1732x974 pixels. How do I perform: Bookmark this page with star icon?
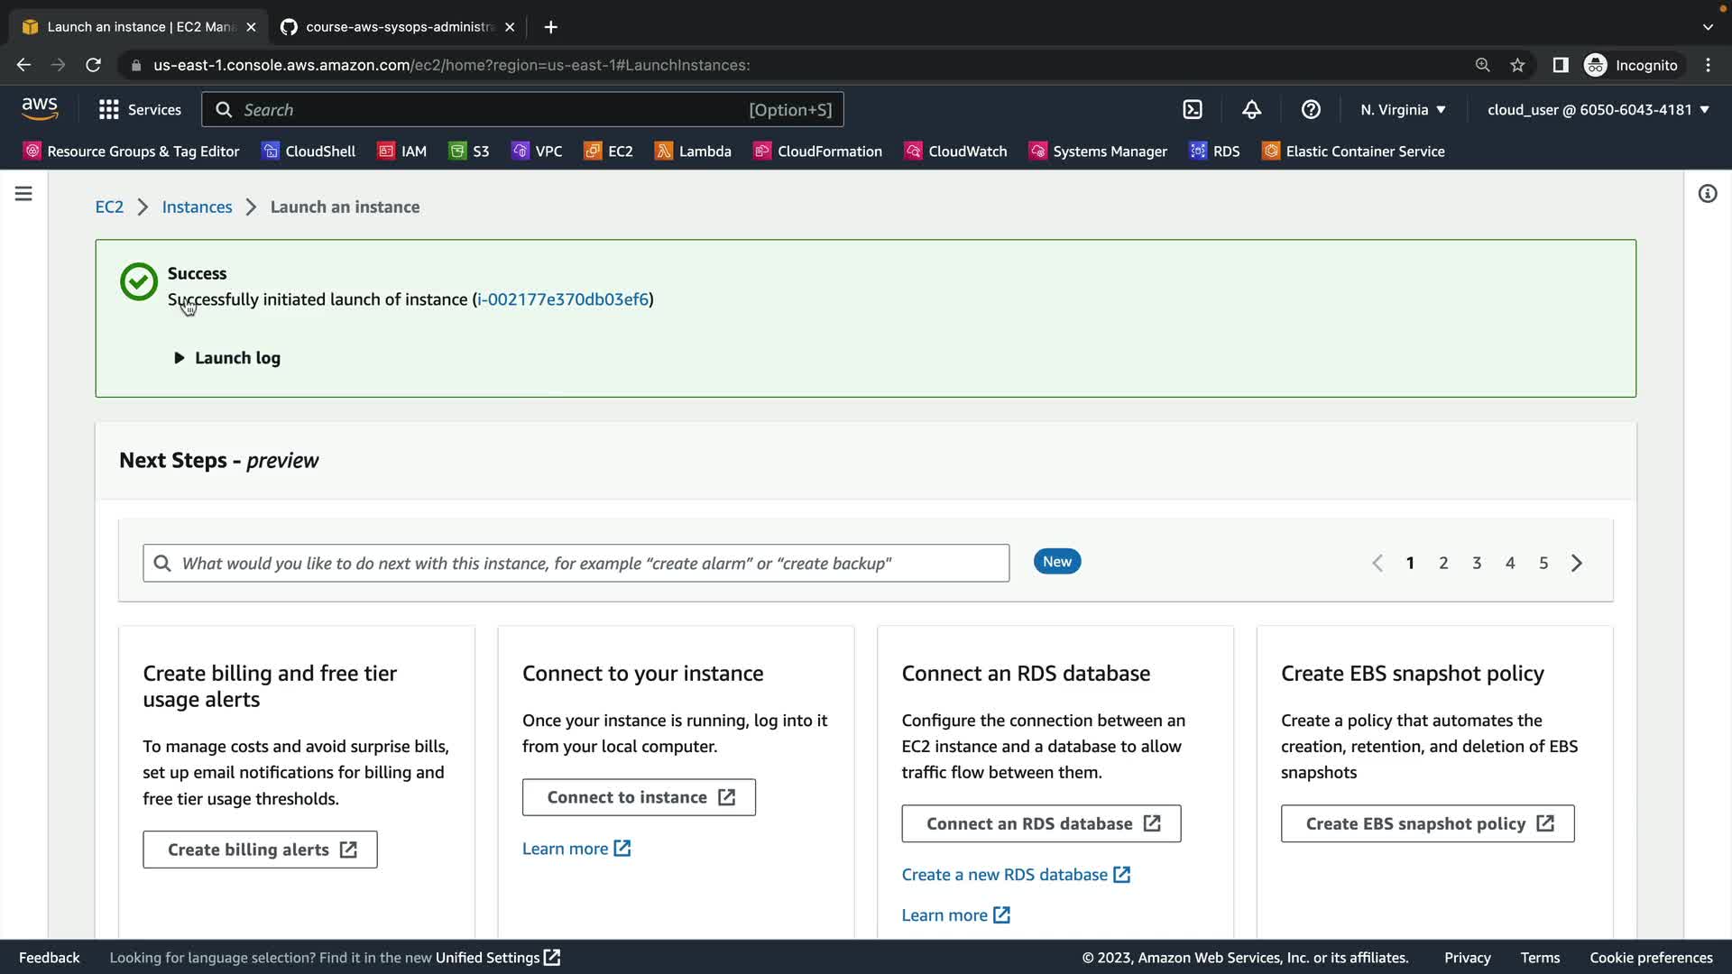1517,65
